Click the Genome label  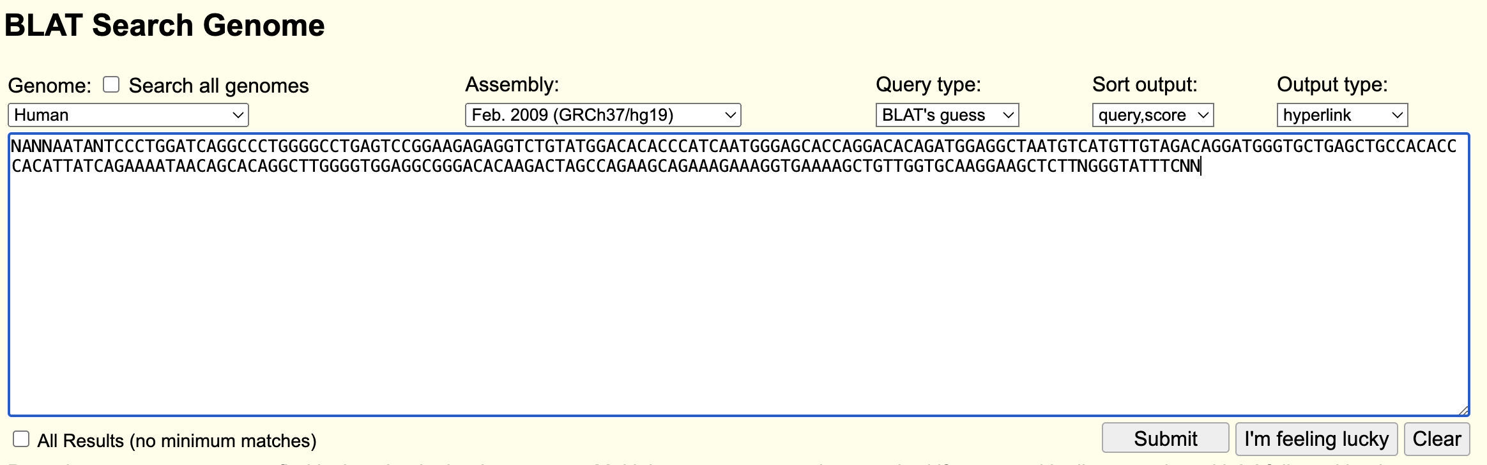pyautogui.click(x=49, y=86)
